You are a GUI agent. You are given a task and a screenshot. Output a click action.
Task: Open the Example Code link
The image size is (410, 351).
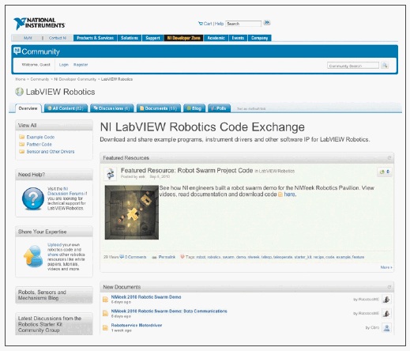(40, 137)
